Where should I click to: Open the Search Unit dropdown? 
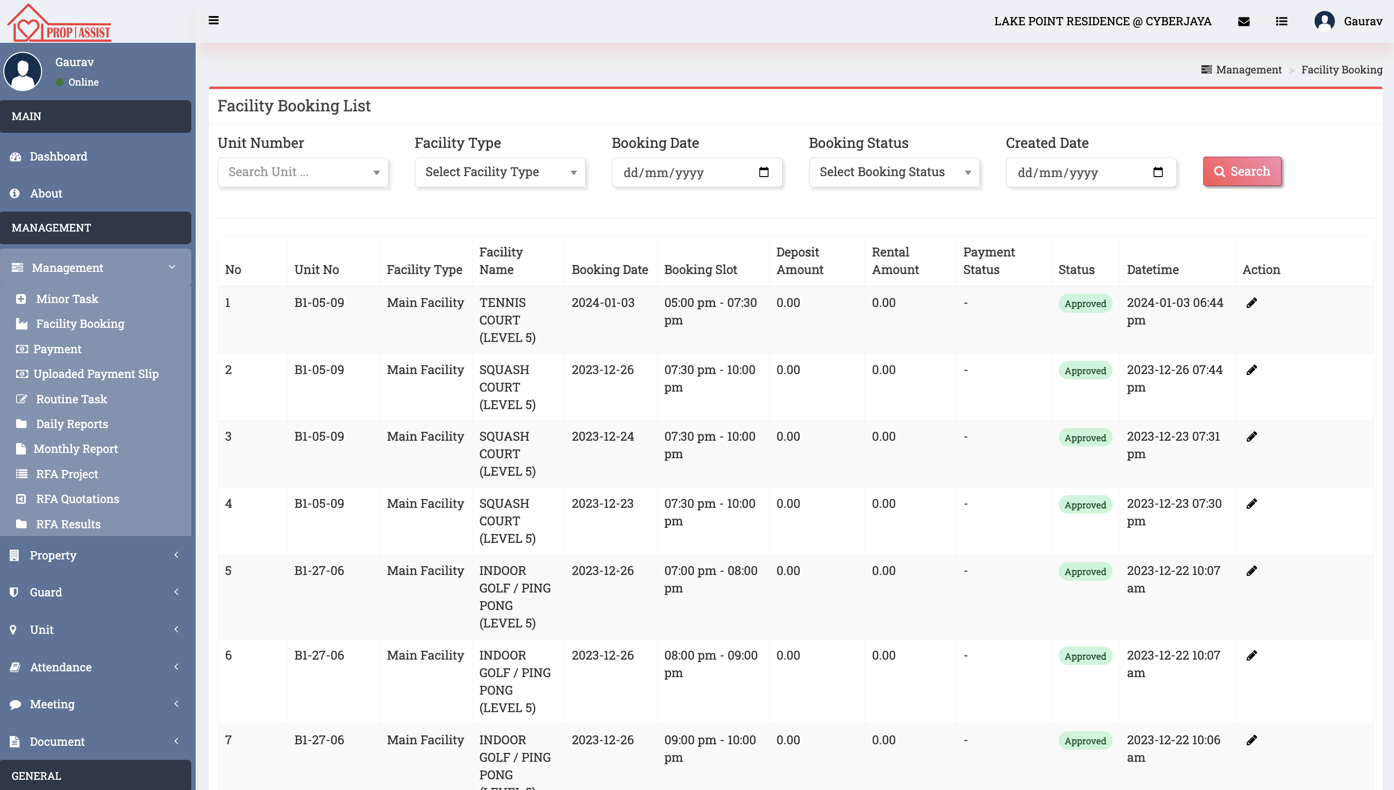coord(302,172)
